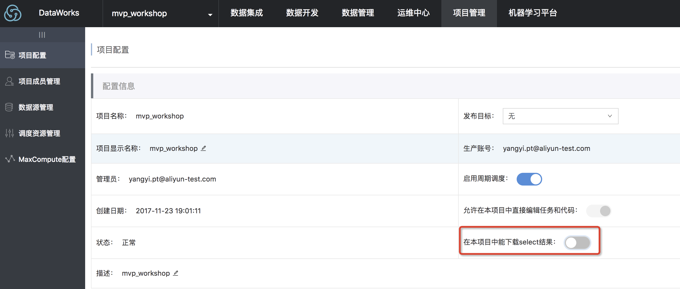Viewport: 680px width, 289px height.
Task: Click the 发布目标 label
Action: point(479,116)
